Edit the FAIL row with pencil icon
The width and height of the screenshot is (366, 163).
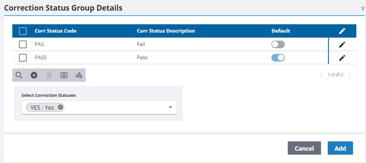[x=342, y=44]
